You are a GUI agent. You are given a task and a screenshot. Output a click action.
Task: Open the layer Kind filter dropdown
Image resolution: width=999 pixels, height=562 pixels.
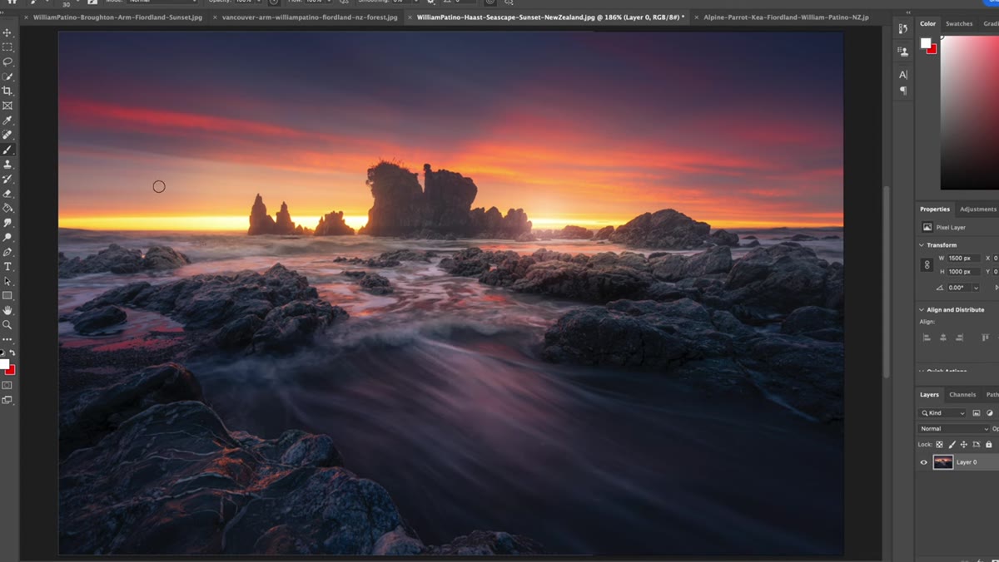[943, 412]
